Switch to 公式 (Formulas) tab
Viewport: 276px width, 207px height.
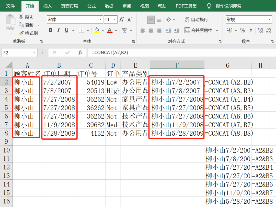92,6
